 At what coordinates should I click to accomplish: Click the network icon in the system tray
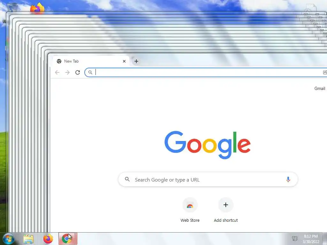pos(295,239)
